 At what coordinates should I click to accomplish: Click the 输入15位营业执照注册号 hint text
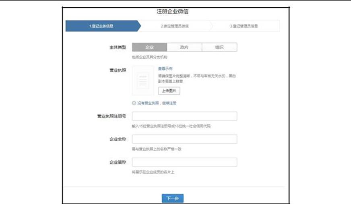pyautogui.click(x=171, y=126)
